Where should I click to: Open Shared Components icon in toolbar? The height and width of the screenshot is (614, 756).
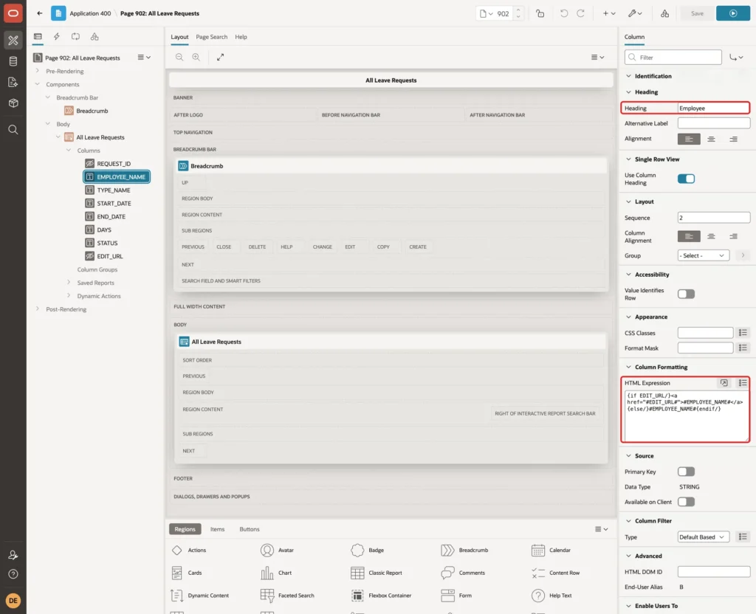click(664, 13)
